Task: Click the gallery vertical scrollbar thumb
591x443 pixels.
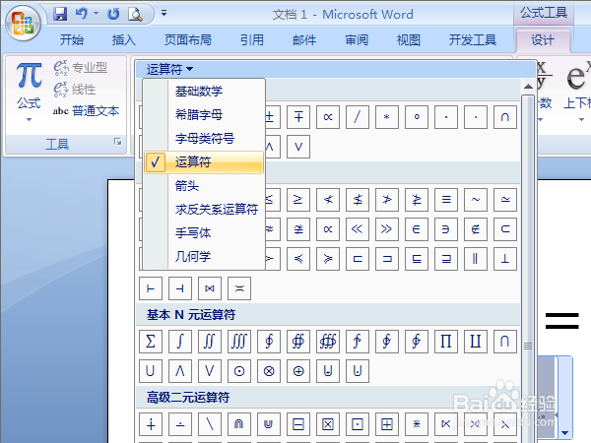Action: click(528, 269)
